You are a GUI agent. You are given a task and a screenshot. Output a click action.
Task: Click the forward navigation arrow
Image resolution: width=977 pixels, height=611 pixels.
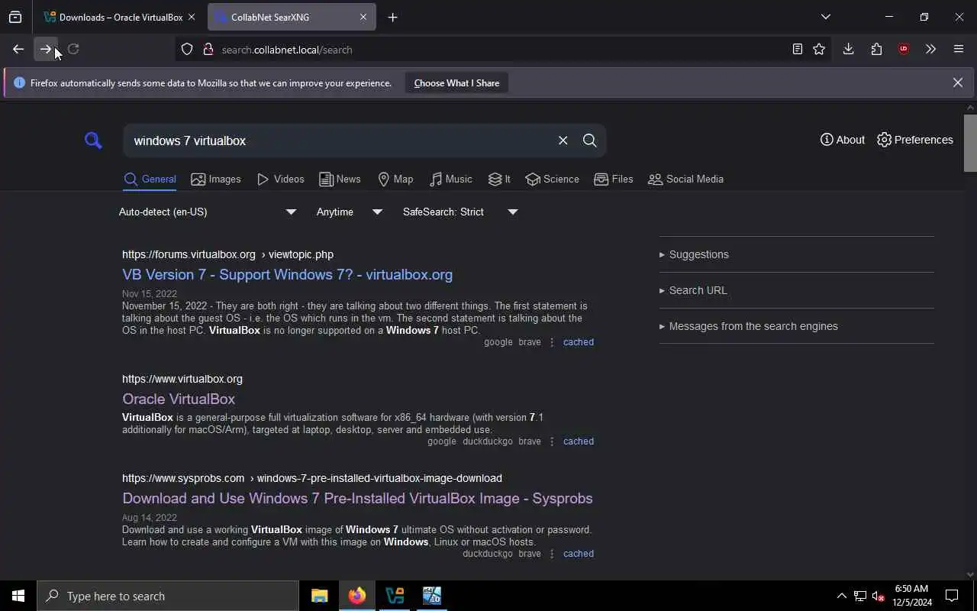(x=46, y=50)
